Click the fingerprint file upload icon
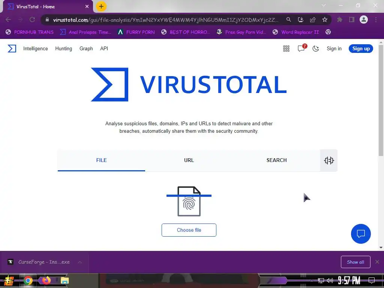384x288 pixels. coord(189,201)
